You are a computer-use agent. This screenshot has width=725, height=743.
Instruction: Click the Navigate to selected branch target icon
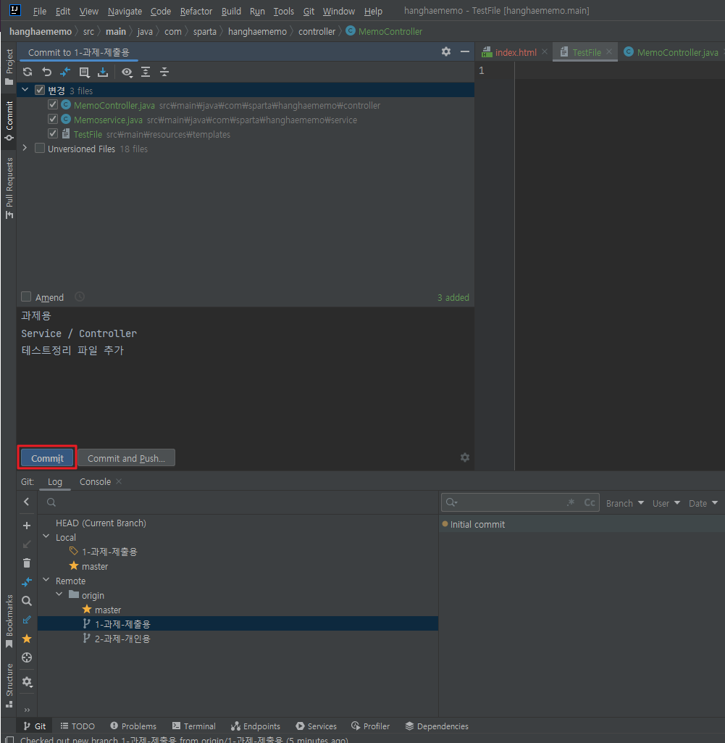tap(27, 657)
